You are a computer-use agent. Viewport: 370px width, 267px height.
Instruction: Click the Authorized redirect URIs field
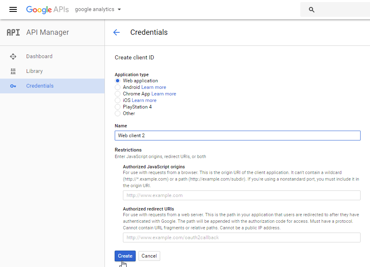point(241,238)
